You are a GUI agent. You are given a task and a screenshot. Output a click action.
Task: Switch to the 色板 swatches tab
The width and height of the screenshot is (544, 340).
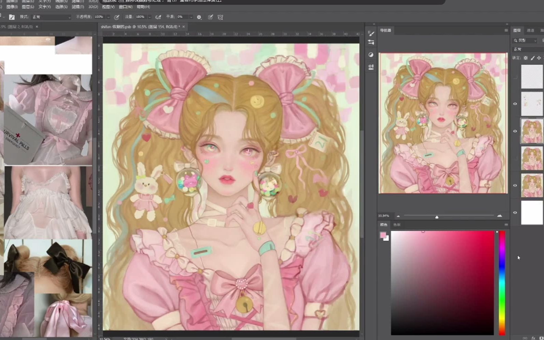tap(397, 225)
